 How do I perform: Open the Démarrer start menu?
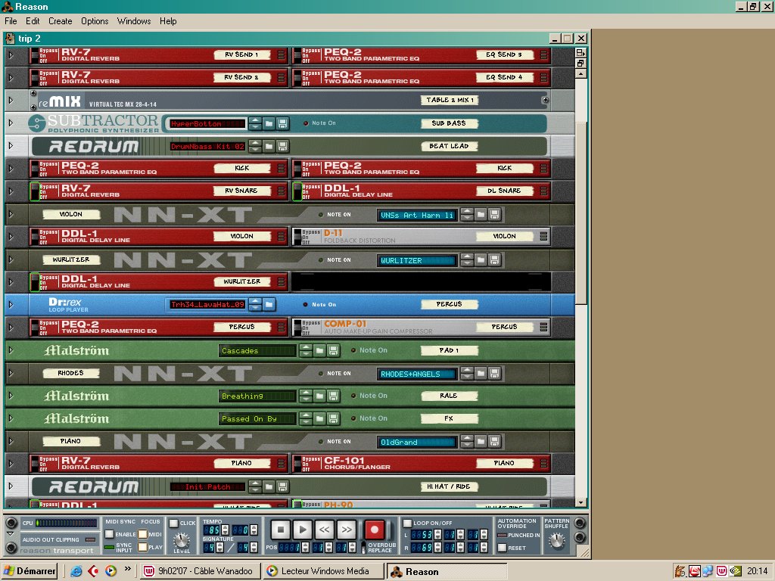(30, 571)
